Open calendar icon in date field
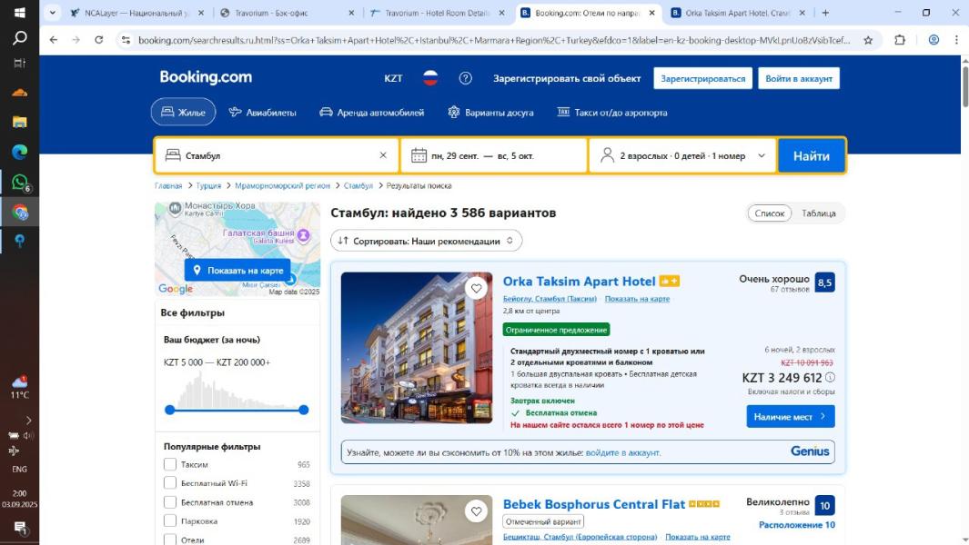The image size is (969, 545). click(419, 155)
